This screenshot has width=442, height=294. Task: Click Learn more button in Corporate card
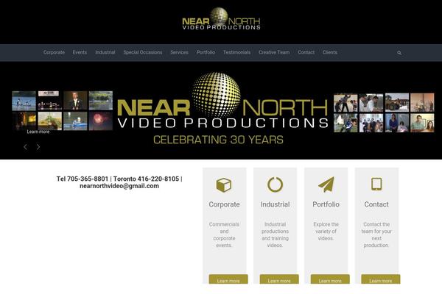tap(228, 279)
